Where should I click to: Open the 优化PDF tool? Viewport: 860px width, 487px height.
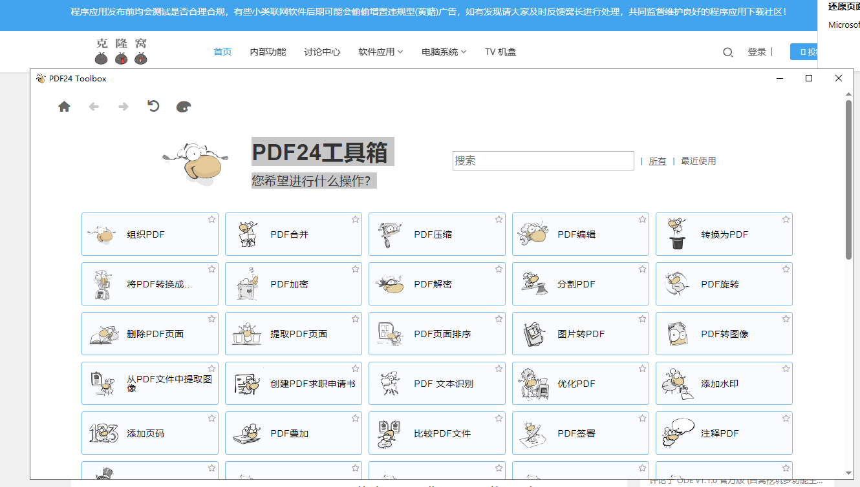click(x=581, y=384)
